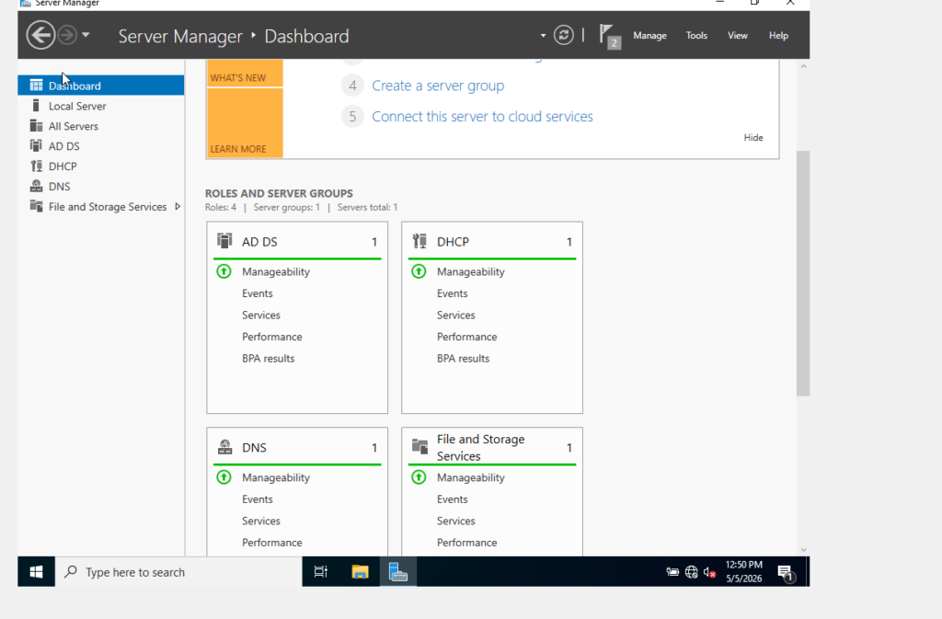The width and height of the screenshot is (942, 619).
Task: Click the All Servers sidebar icon
Action: [36, 125]
